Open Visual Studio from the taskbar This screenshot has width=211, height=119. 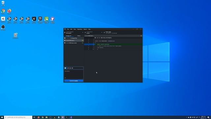point(71,117)
